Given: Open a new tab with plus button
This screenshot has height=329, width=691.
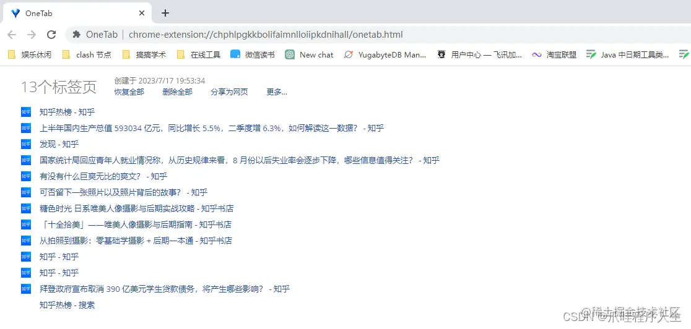Looking at the screenshot, I should coord(165,13).
